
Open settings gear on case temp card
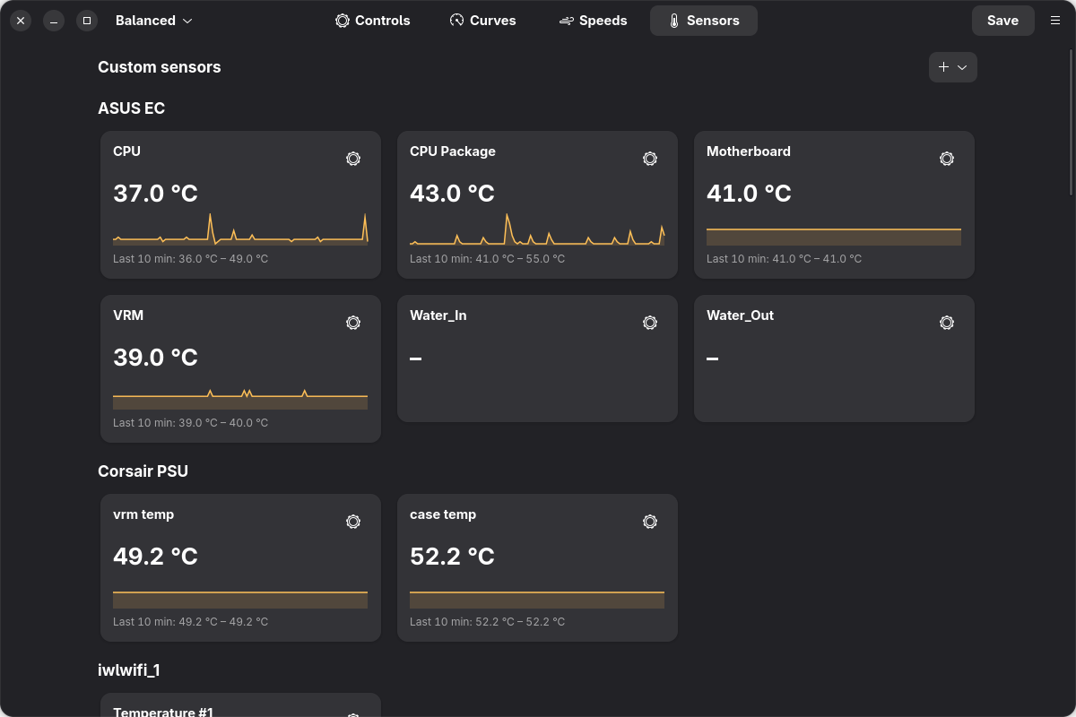[x=650, y=522]
